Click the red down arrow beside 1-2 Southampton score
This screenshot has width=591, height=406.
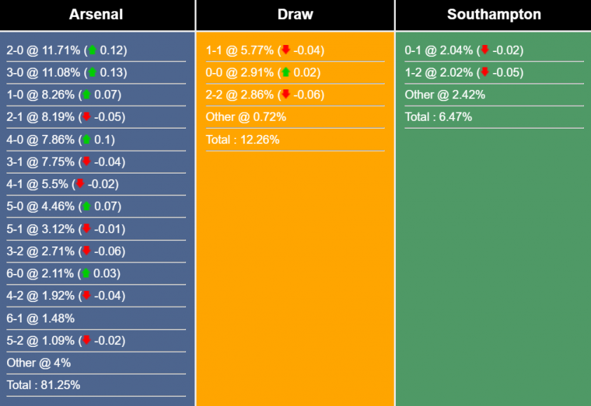(x=485, y=72)
